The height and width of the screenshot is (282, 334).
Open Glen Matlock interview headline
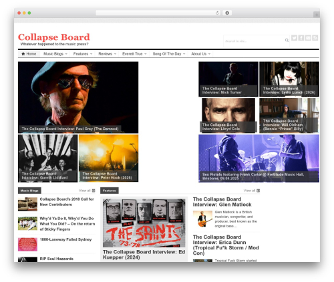222,202
